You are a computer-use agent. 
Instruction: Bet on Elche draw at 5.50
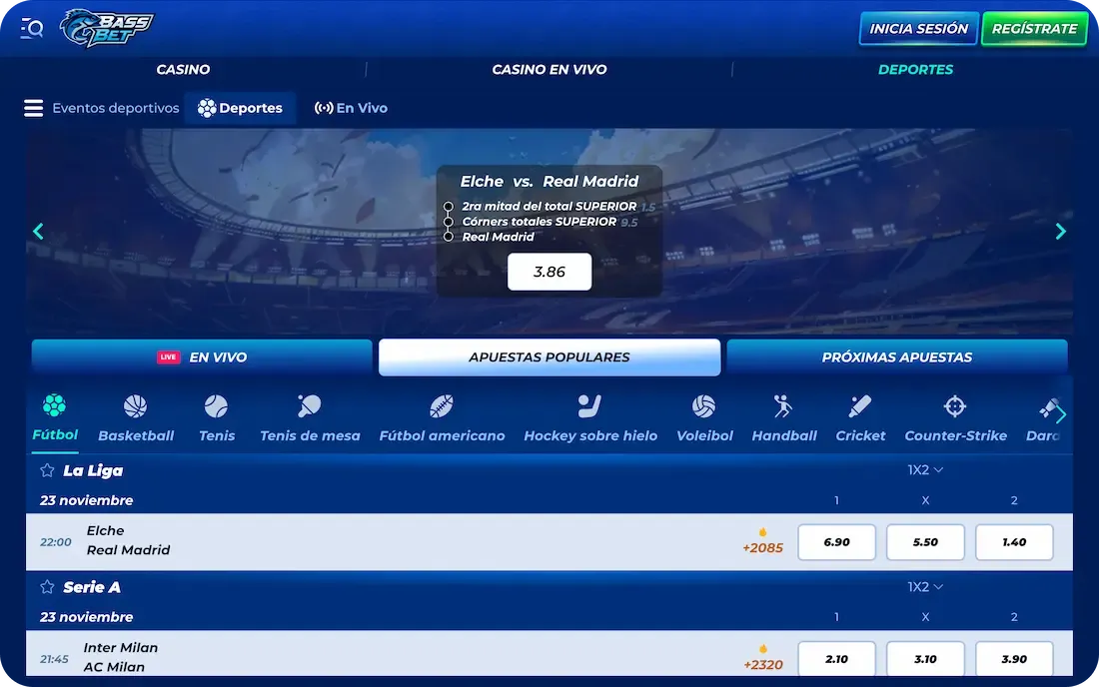[925, 542]
